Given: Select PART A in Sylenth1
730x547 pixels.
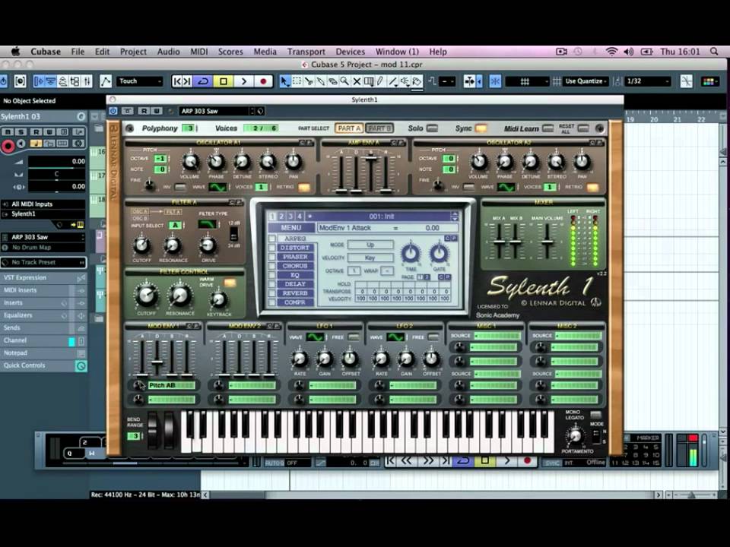Looking at the screenshot, I should (349, 128).
